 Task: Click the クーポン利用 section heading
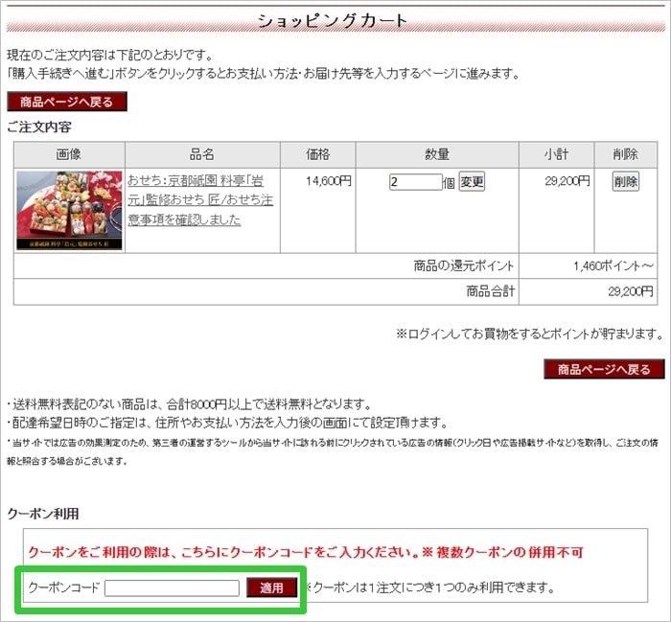43,514
